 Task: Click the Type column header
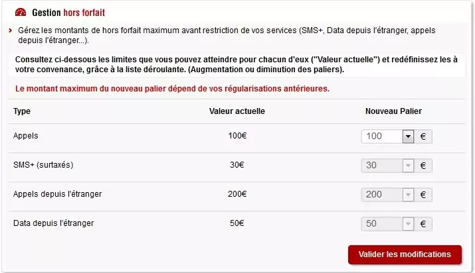[x=22, y=111]
